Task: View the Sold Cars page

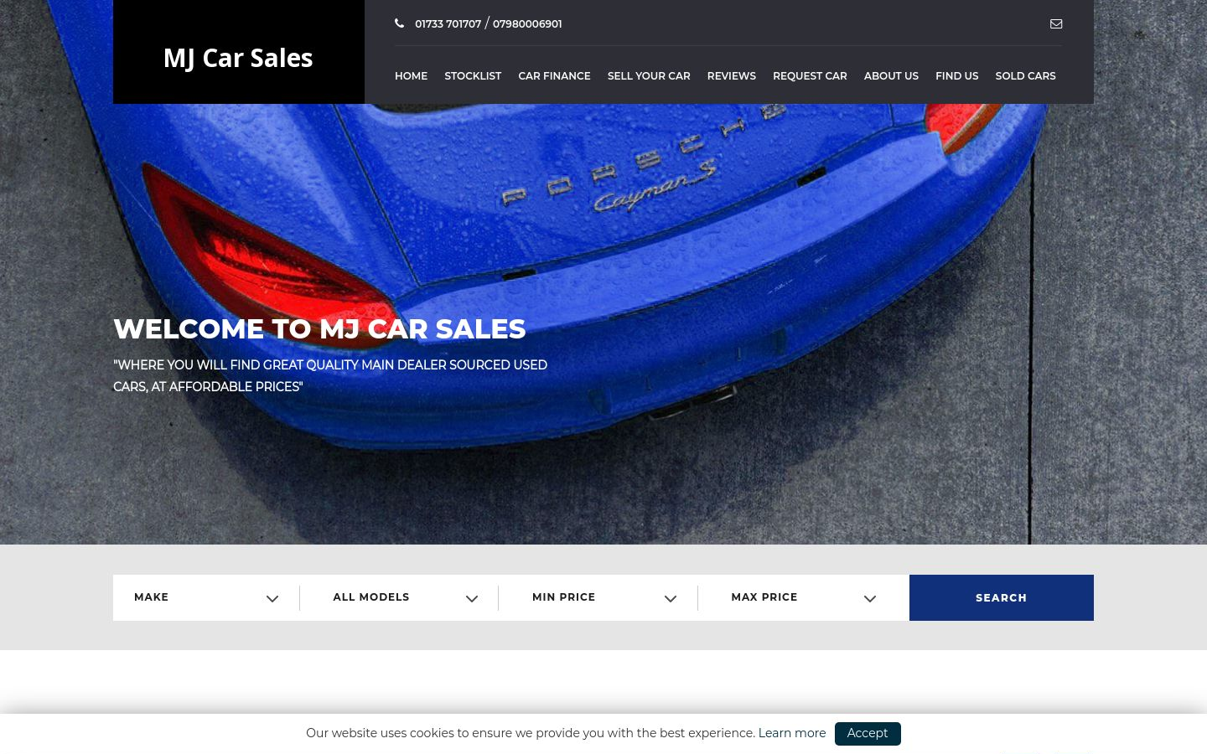Action: tap(1025, 75)
